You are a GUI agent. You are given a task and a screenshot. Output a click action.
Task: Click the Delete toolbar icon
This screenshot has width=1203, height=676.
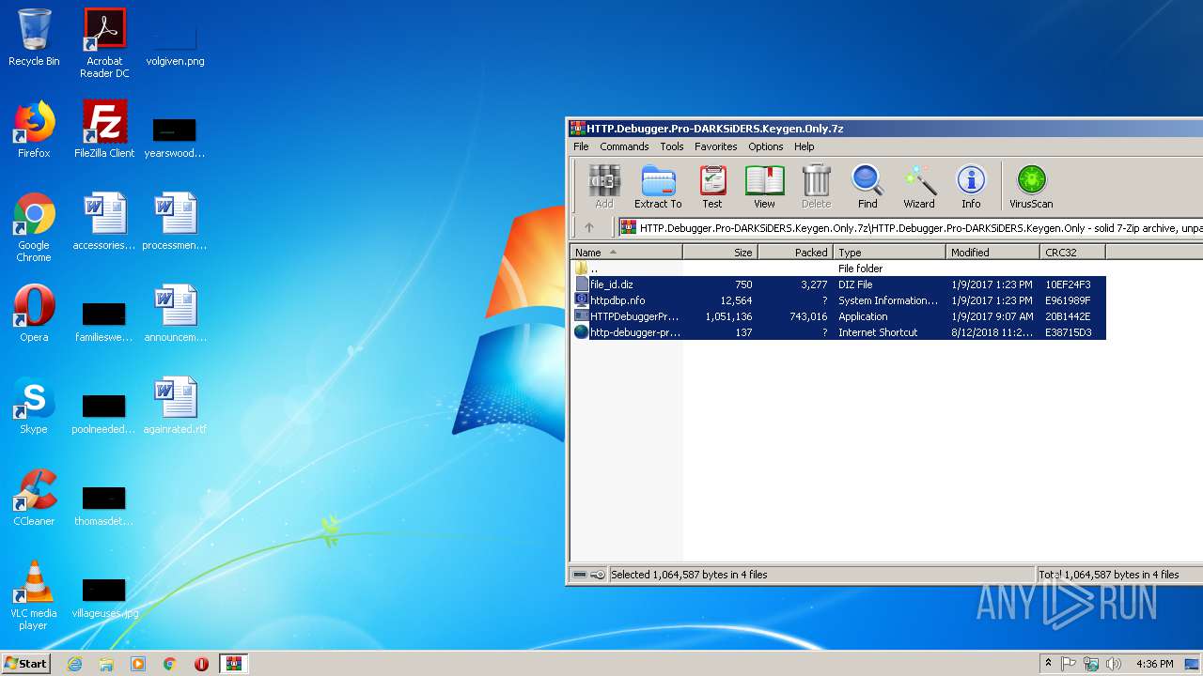click(x=816, y=186)
